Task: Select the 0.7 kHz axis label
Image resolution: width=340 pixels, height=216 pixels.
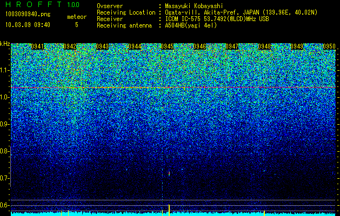Action: point(4,178)
